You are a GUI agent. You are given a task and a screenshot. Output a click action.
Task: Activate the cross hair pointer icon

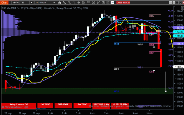coord(79,2)
